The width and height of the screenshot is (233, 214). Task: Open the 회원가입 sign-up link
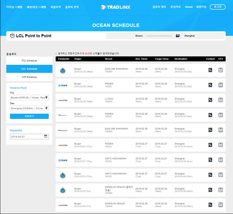201,7
